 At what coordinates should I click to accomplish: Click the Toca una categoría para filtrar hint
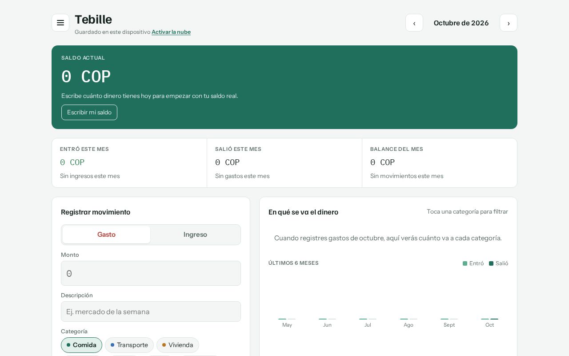(x=467, y=211)
